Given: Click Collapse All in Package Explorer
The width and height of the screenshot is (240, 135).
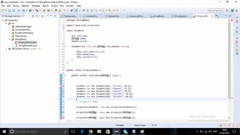Looking at the screenshot, I should point(33,16).
